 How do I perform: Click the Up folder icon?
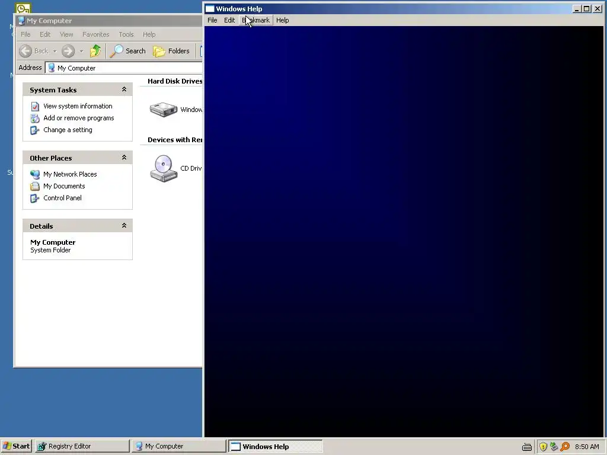coord(95,51)
